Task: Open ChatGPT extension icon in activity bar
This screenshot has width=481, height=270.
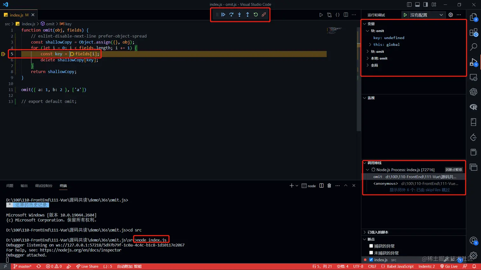Action: click(x=474, y=92)
